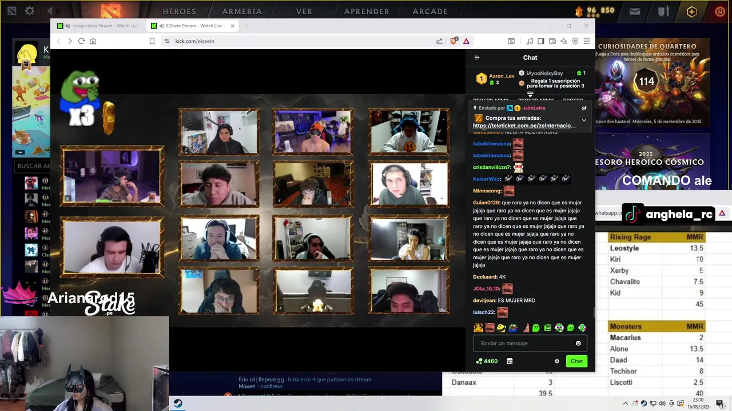Viewport: 732px width, 411px height.
Task: Click the screenshot capture icon in toolbar
Action: point(511,41)
